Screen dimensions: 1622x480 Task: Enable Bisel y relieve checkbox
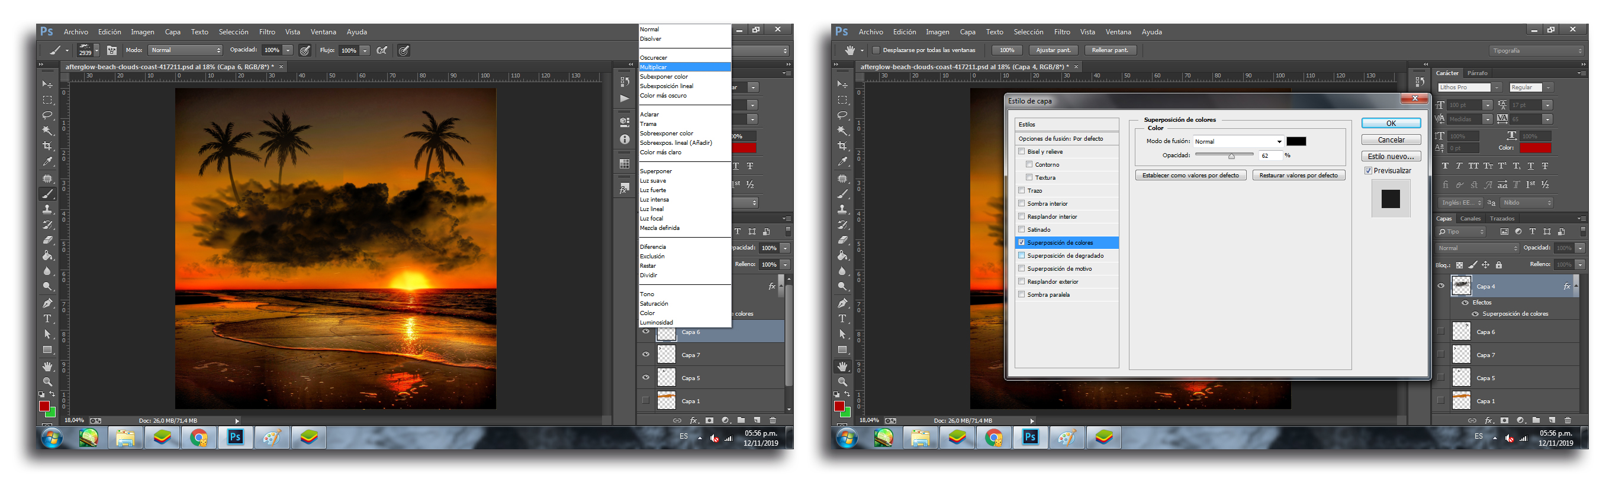[x=1021, y=151]
